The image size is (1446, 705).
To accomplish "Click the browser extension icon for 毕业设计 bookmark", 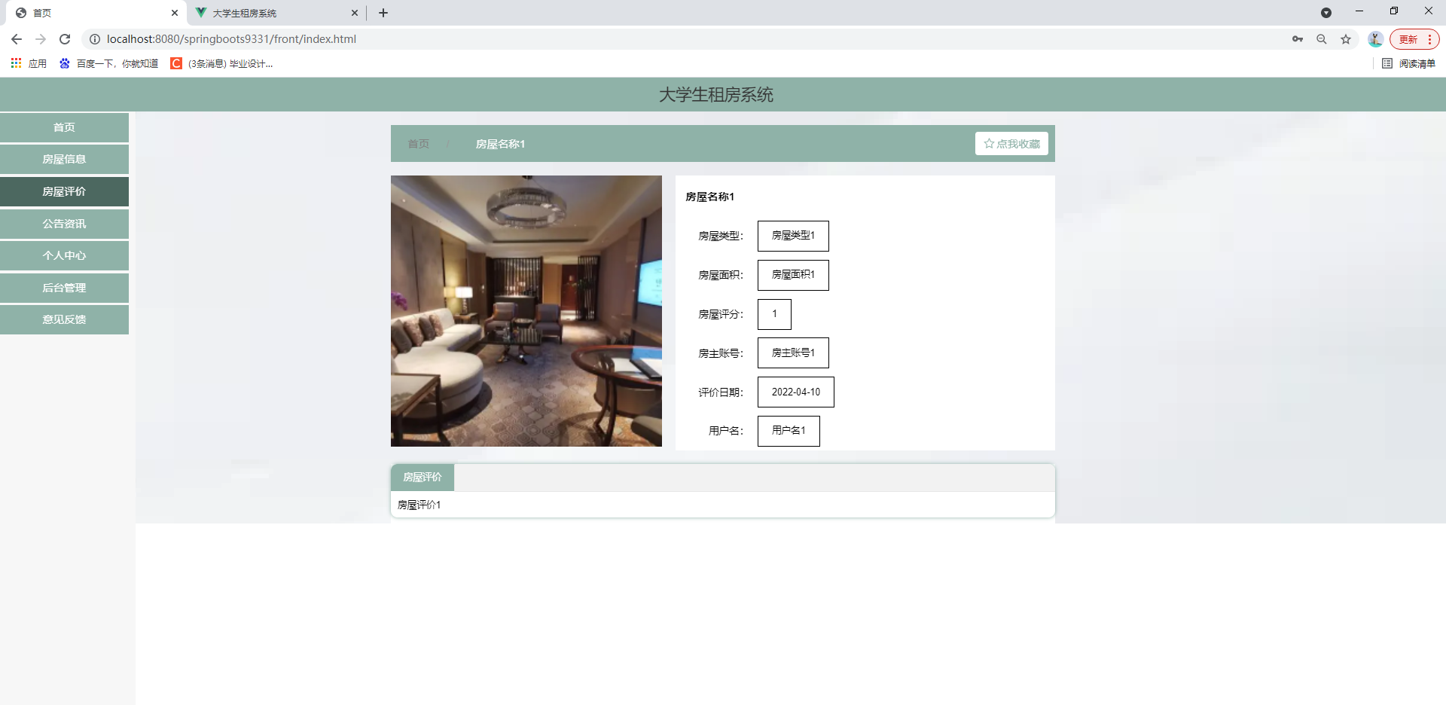I will [175, 63].
